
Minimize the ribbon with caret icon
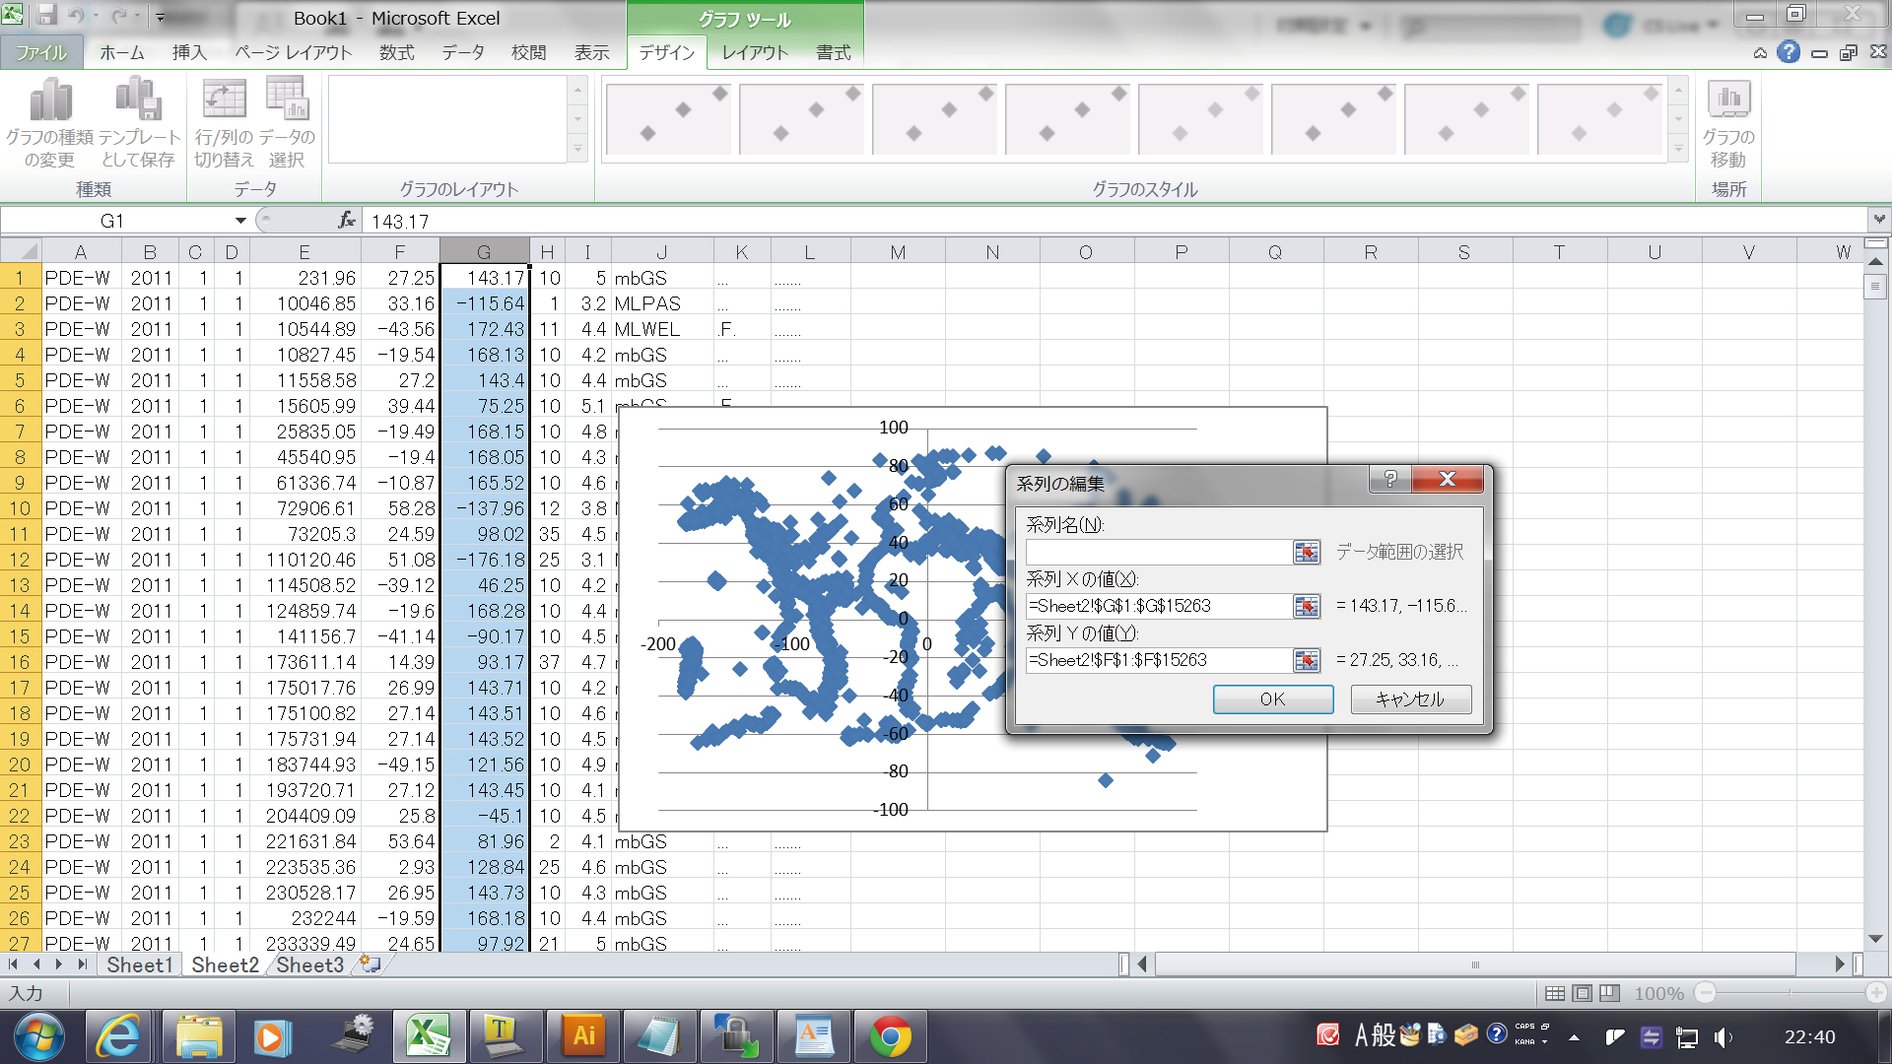click(x=1760, y=53)
